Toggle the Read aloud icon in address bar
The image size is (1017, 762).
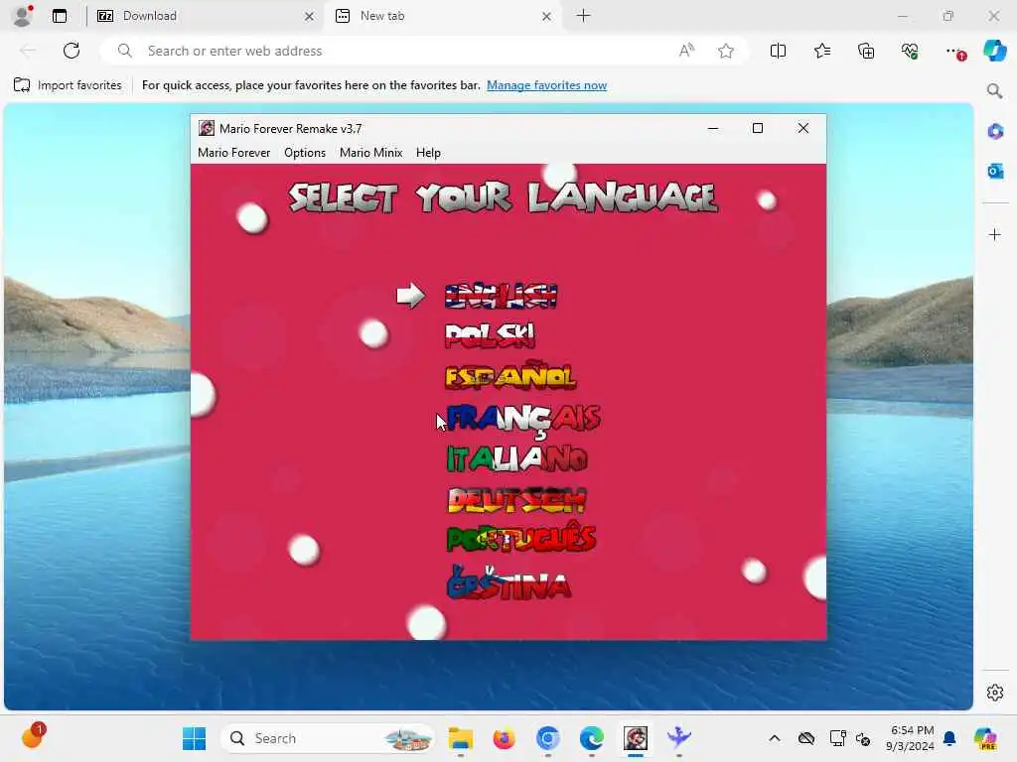[686, 51]
